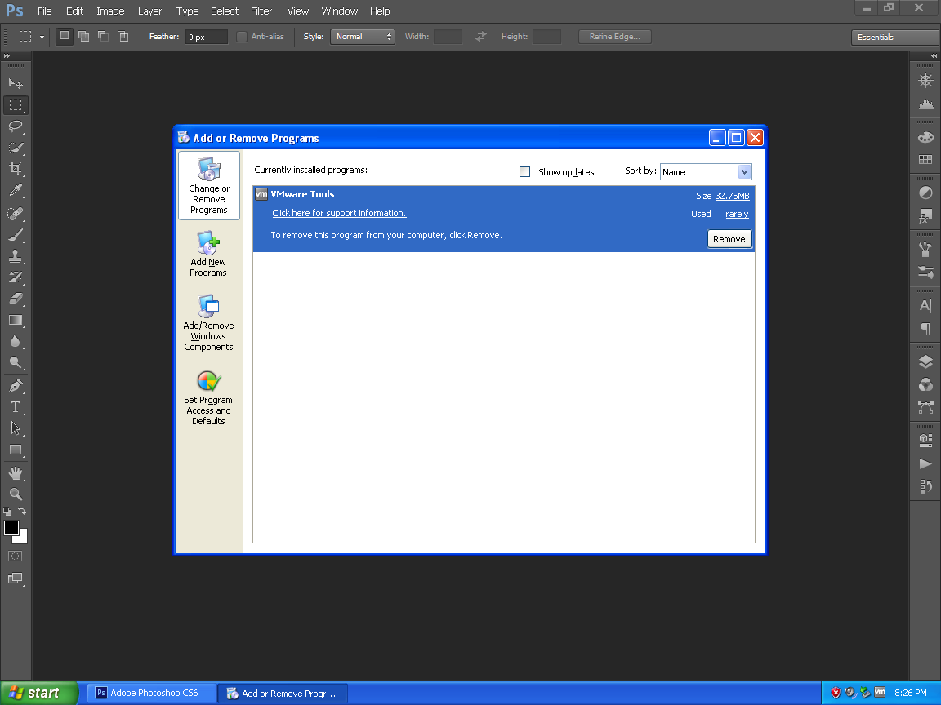The image size is (941, 705).
Task: Select the Lasso tool
Action: click(x=16, y=126)
